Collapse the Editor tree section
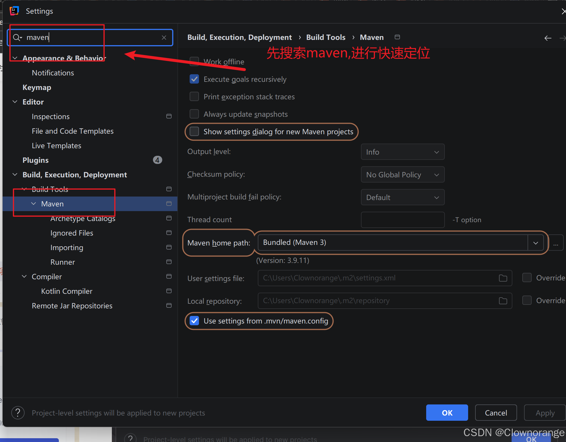This screenshot has height=442, width=566. tap(15, 102)
